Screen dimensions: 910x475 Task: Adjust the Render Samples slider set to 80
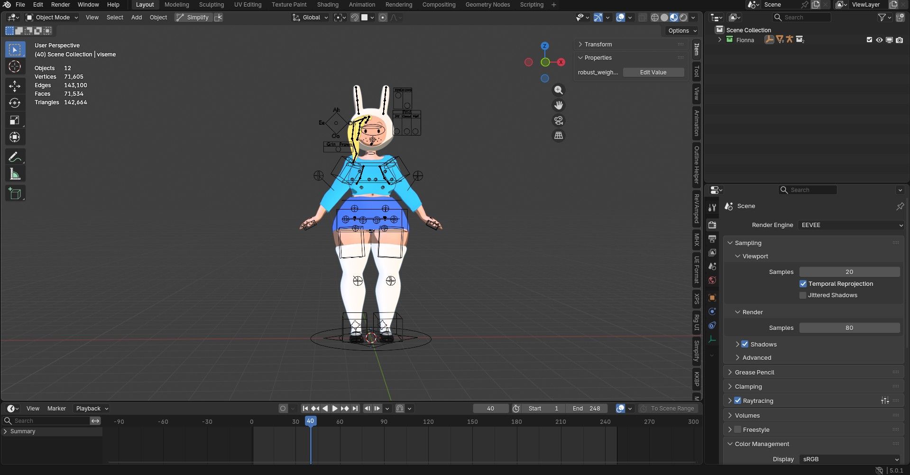tap(849, 328)
